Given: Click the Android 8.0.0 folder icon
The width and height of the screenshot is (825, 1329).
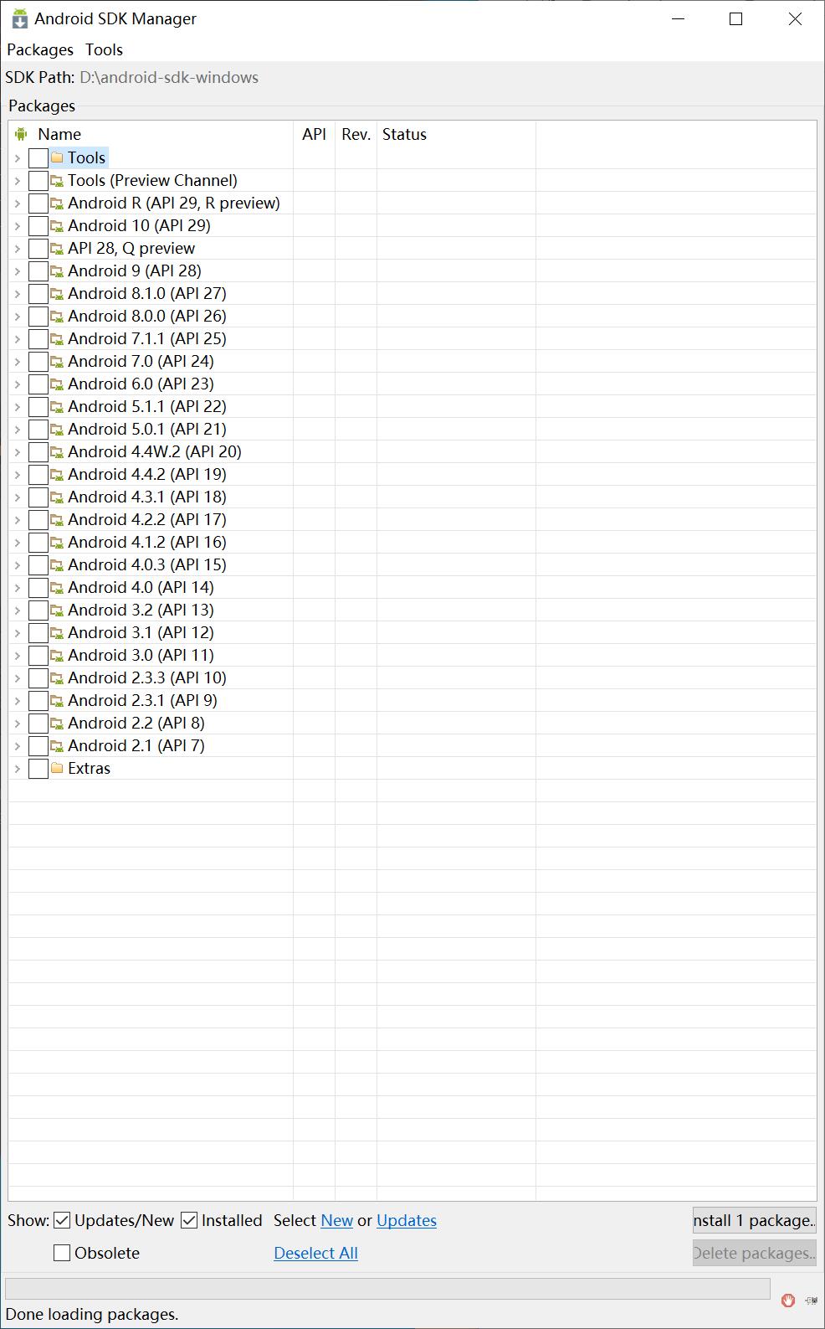Looking at the screenshot, I should click(57, 316).
